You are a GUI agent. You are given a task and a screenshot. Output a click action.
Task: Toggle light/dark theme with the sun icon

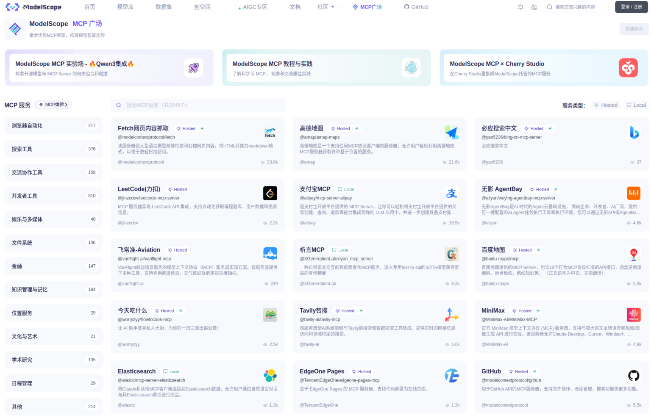[520, 7]
